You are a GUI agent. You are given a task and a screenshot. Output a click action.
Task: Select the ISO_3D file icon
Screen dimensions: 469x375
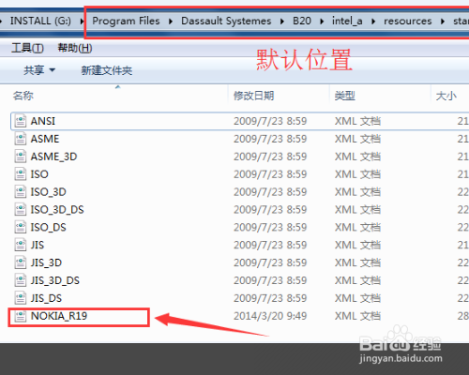point(21,192)
